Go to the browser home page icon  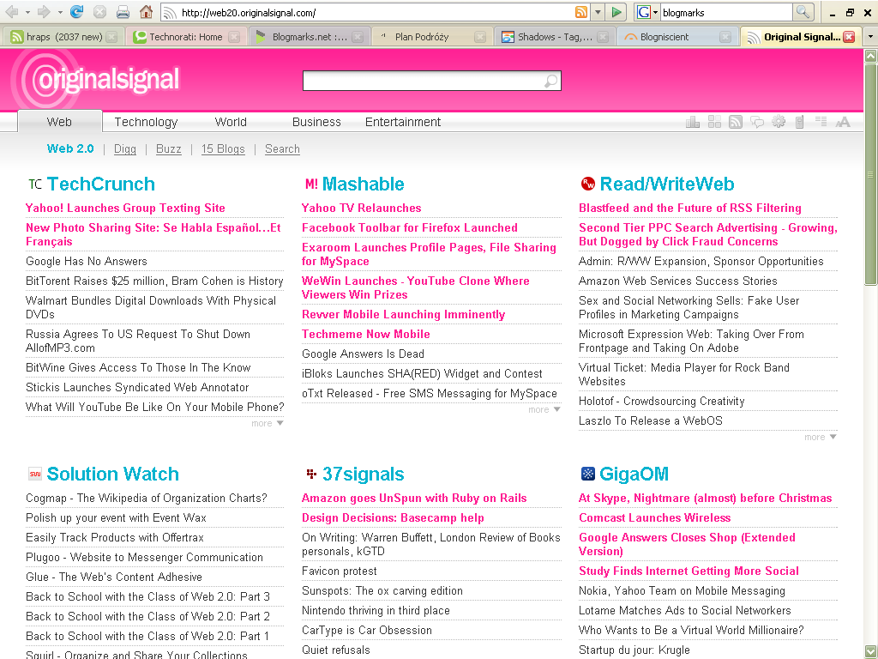[146, 12]
